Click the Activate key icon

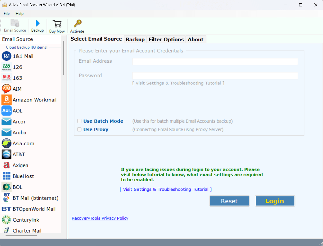coord(77,24)
